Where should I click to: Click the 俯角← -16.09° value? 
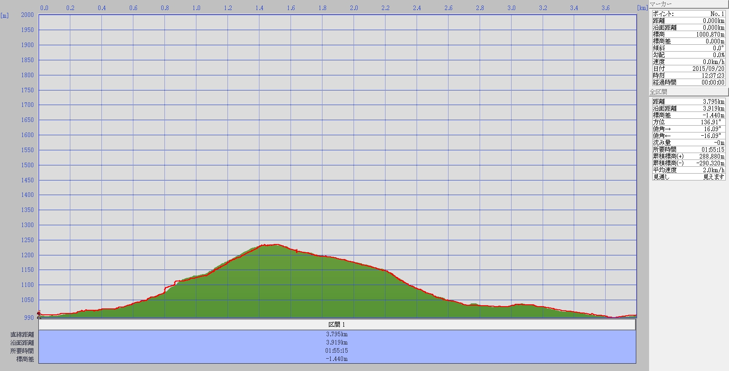712,136
